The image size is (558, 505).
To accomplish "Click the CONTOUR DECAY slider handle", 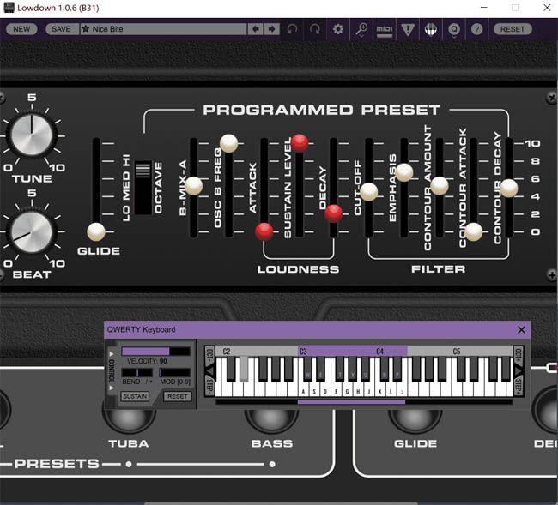I will click(509, 188).
